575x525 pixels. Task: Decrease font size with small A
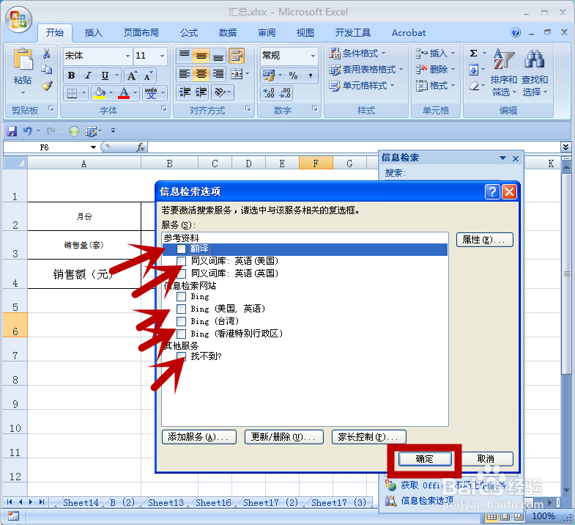(x=148, y=76)
